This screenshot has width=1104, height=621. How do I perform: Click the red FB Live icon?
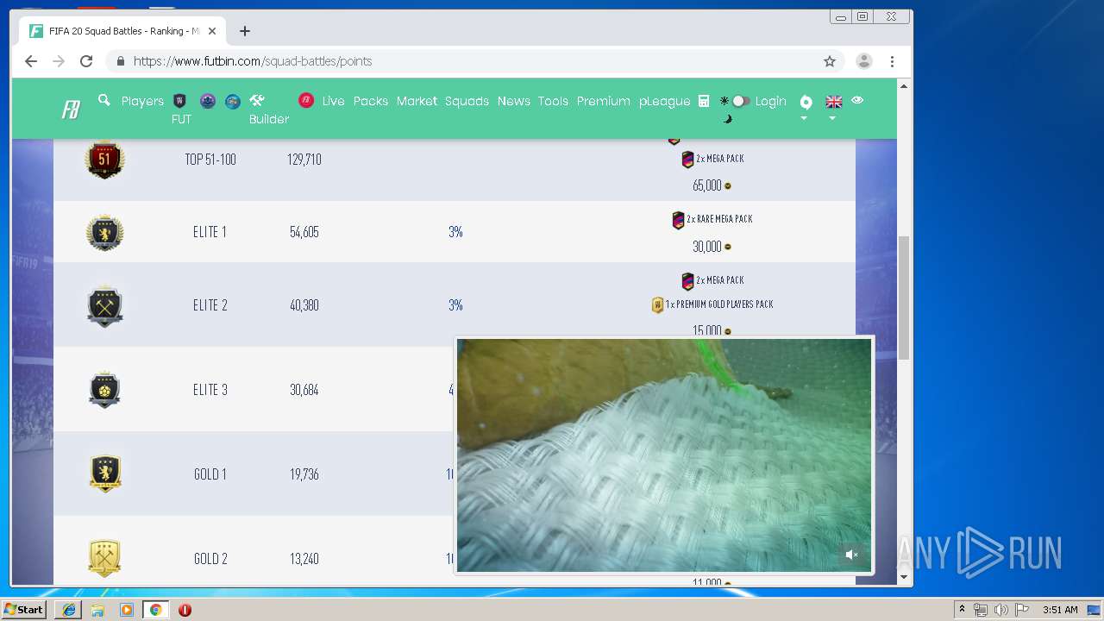coord(306,101)
